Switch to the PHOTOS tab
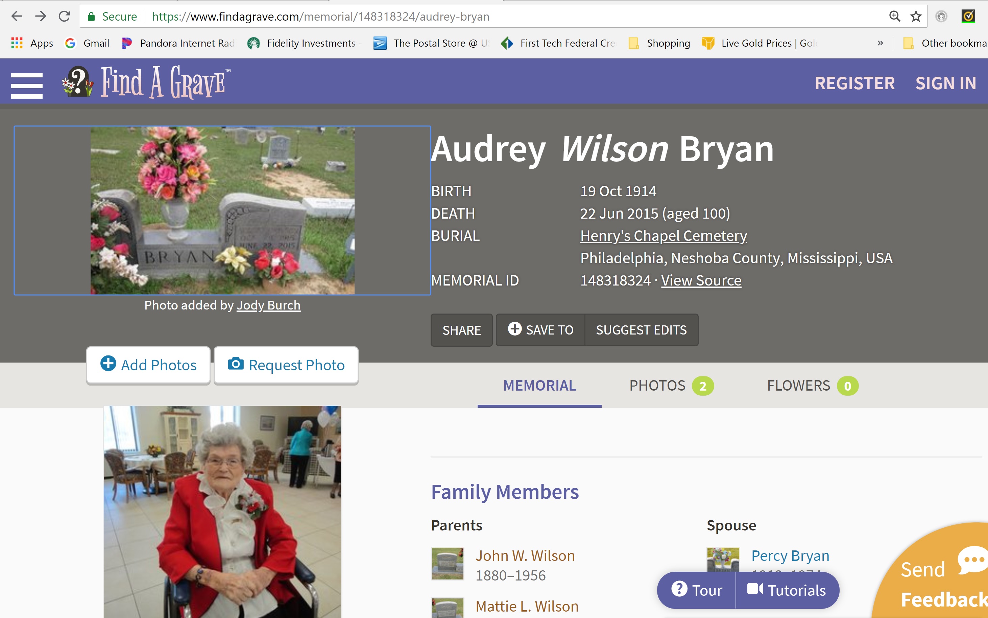This screenshot has height=618, width=988. pyautogui.click(x=671, y=386)
